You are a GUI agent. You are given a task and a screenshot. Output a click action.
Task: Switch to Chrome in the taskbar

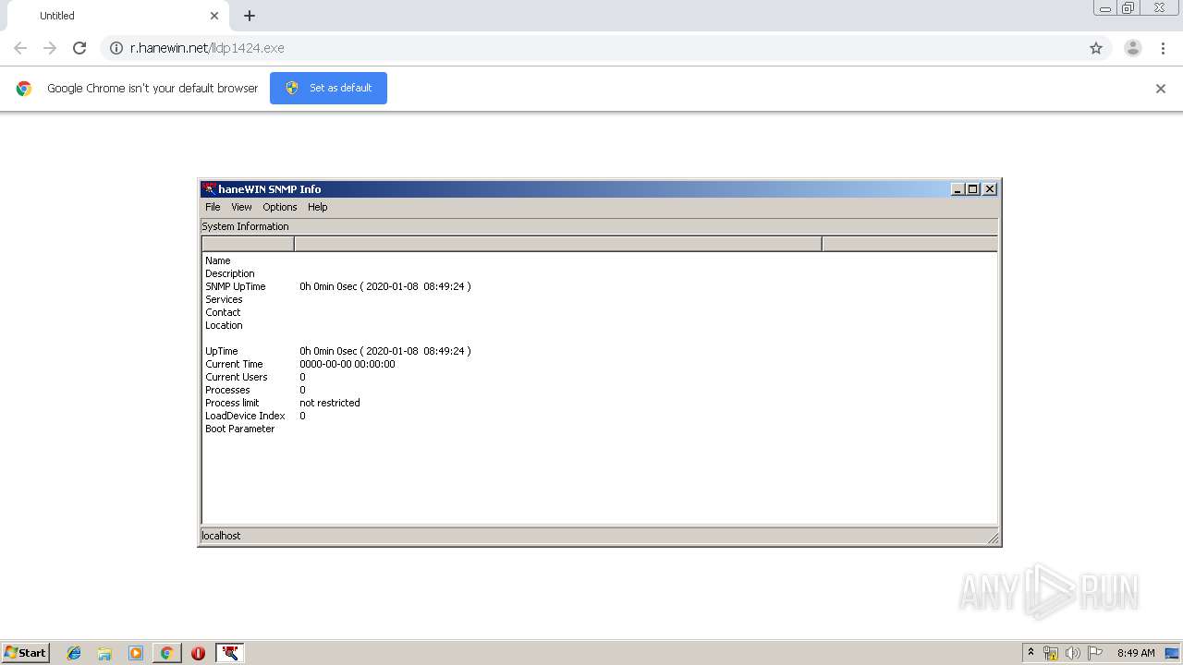pos(166,653)
